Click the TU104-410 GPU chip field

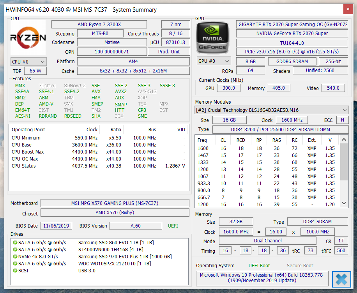292,43
